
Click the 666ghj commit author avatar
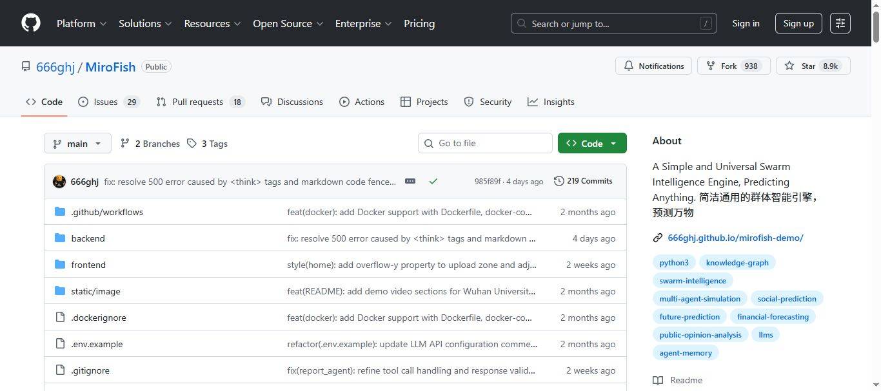tap(59, 182)
